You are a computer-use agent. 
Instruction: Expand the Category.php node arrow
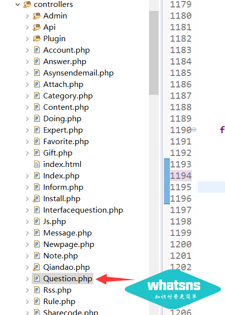(27, 96)
